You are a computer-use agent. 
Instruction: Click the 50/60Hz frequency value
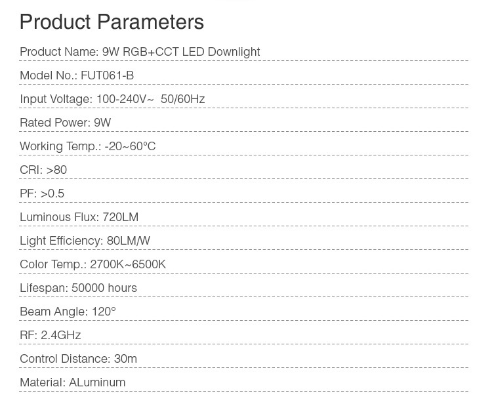tap(182, 99)
